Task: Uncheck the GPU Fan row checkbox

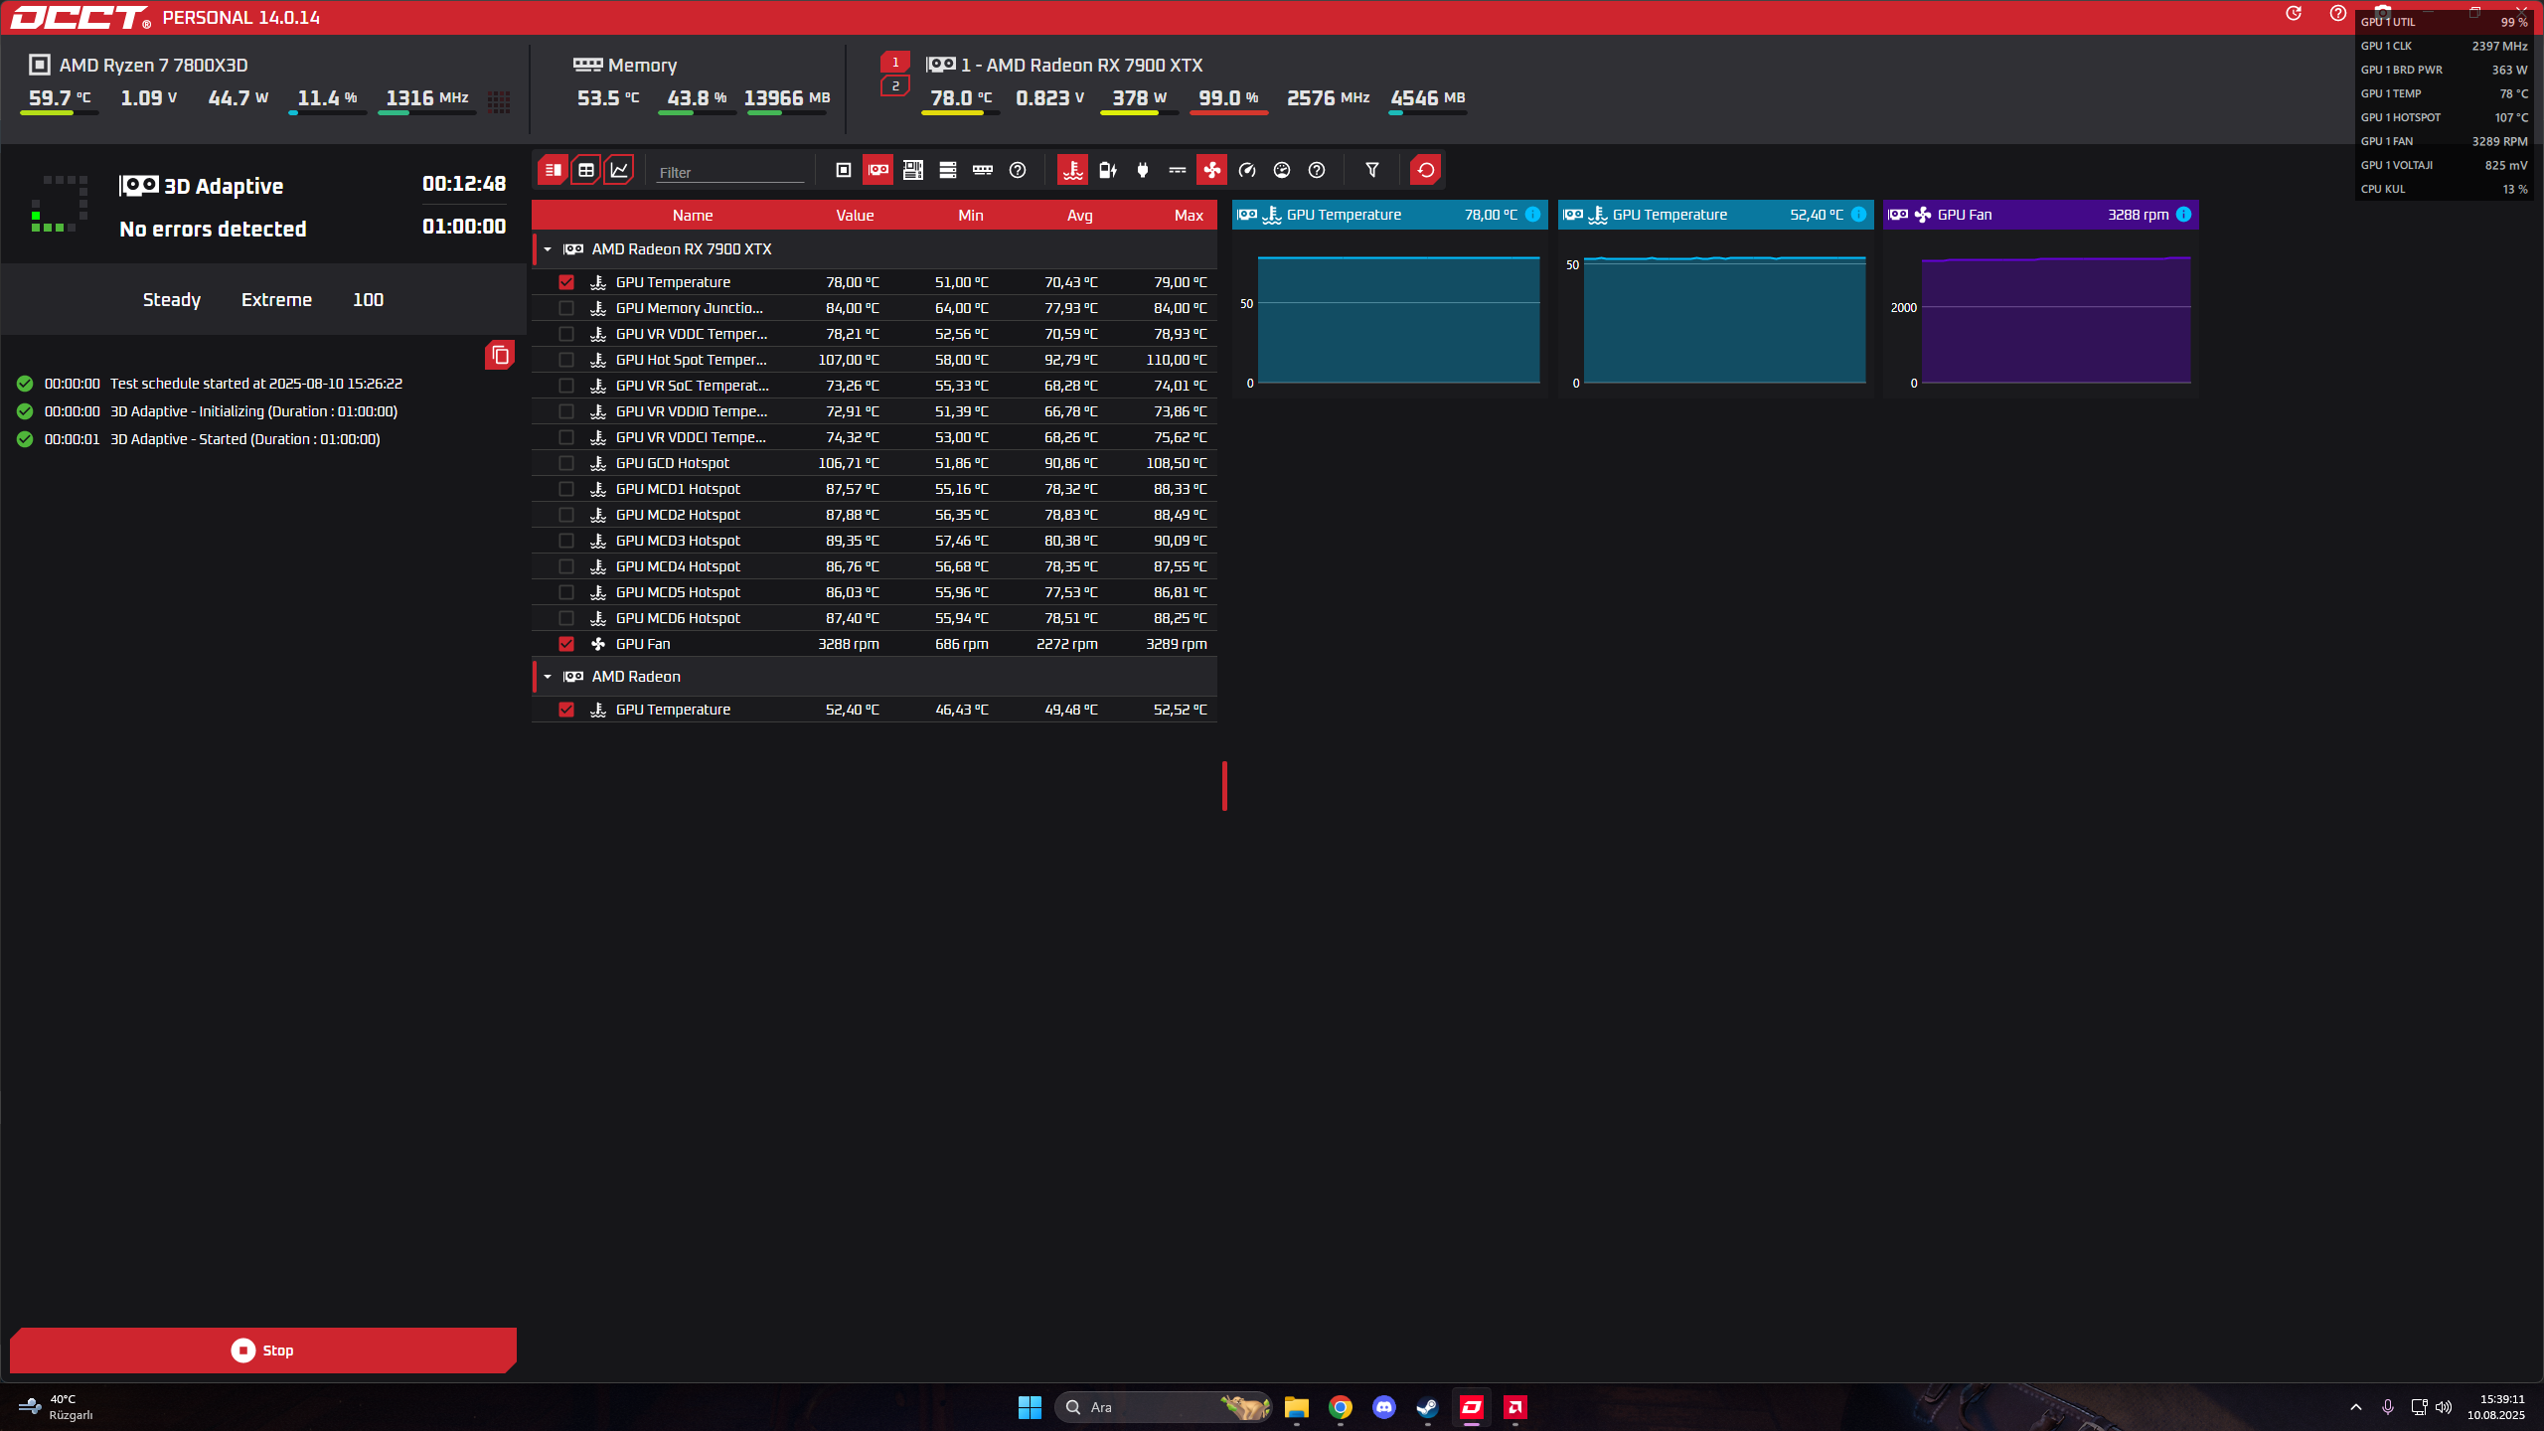Action: click(x=566, y=644)
